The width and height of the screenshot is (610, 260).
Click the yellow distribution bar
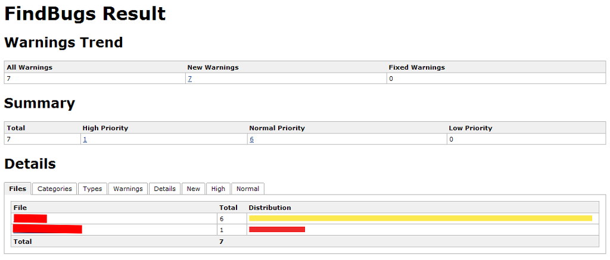(420, 218)
